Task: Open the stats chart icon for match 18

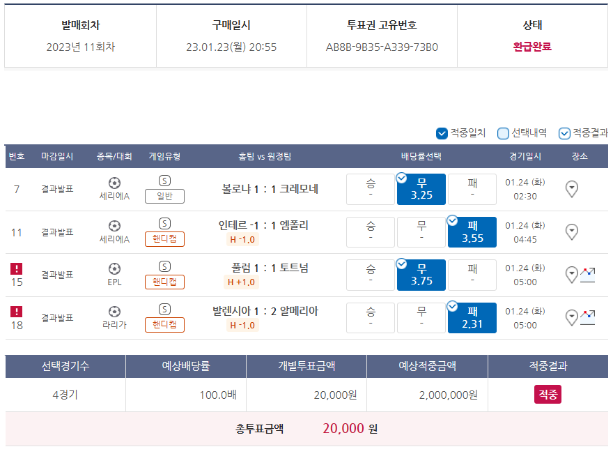Action: point(588,317)
